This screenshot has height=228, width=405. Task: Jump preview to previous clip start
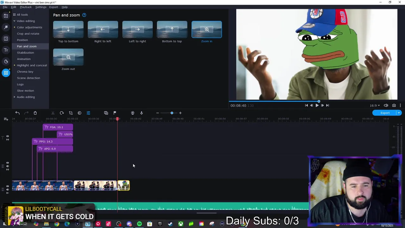[x=306, y=105]
